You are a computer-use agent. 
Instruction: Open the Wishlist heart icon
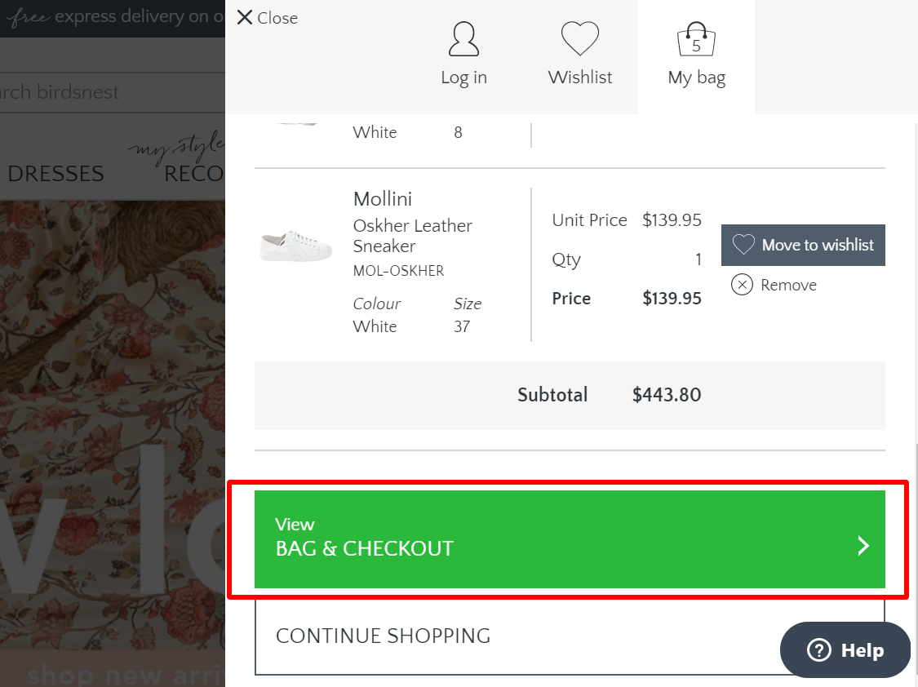(579, 38)
